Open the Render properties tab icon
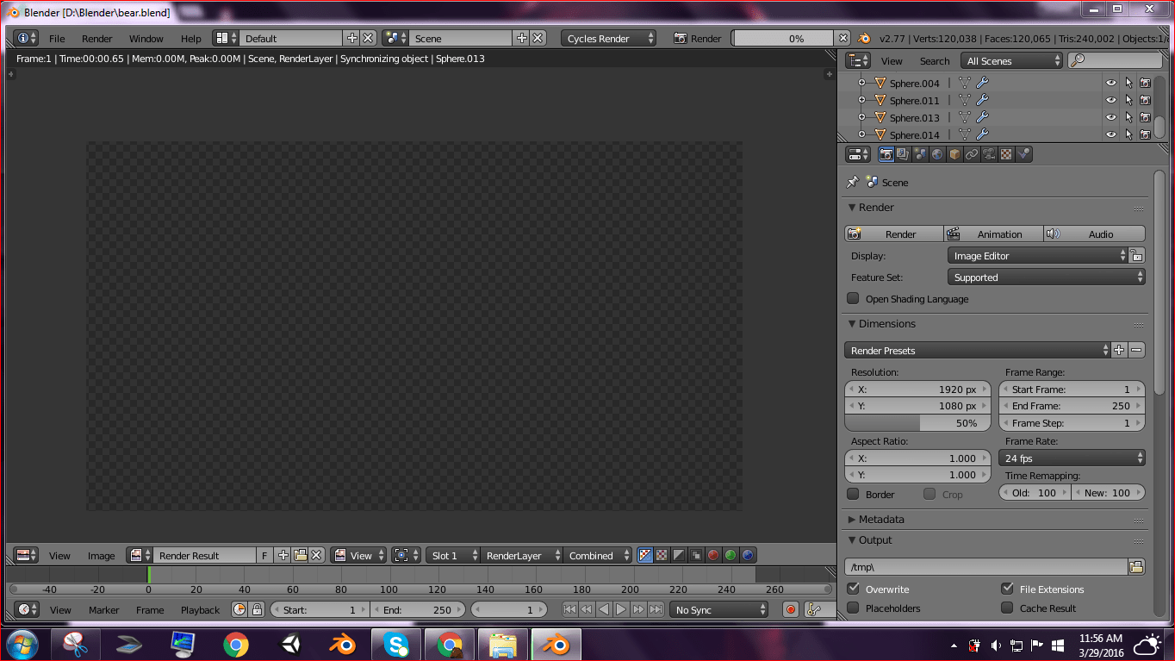The image size is (1175, 661). (886, 153)
